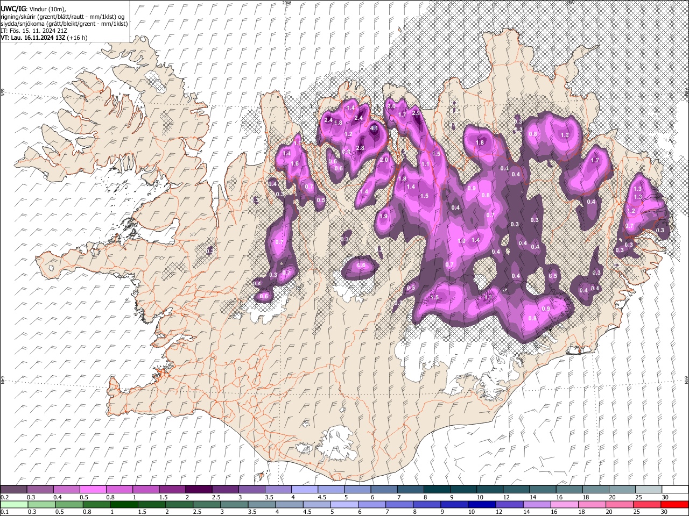Click the dark purple 0.2–0.3 snow legend swatch
689x516 pixels.
click(x=13, y=489)
